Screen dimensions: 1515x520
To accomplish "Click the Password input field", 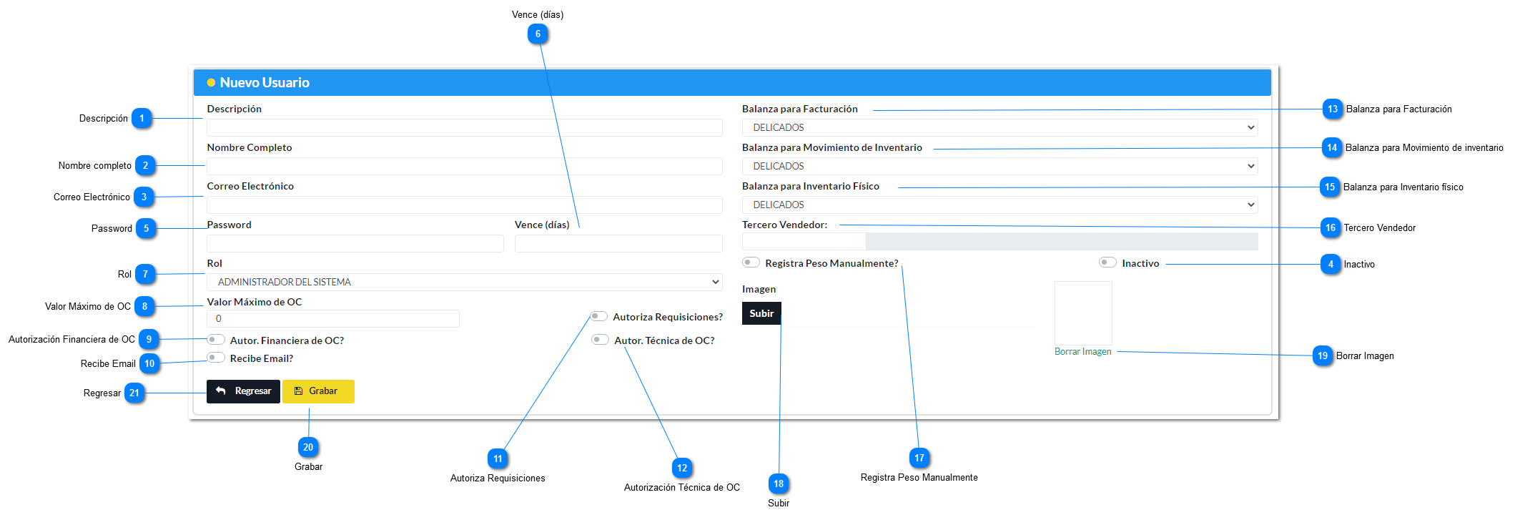I will [355, 243].
